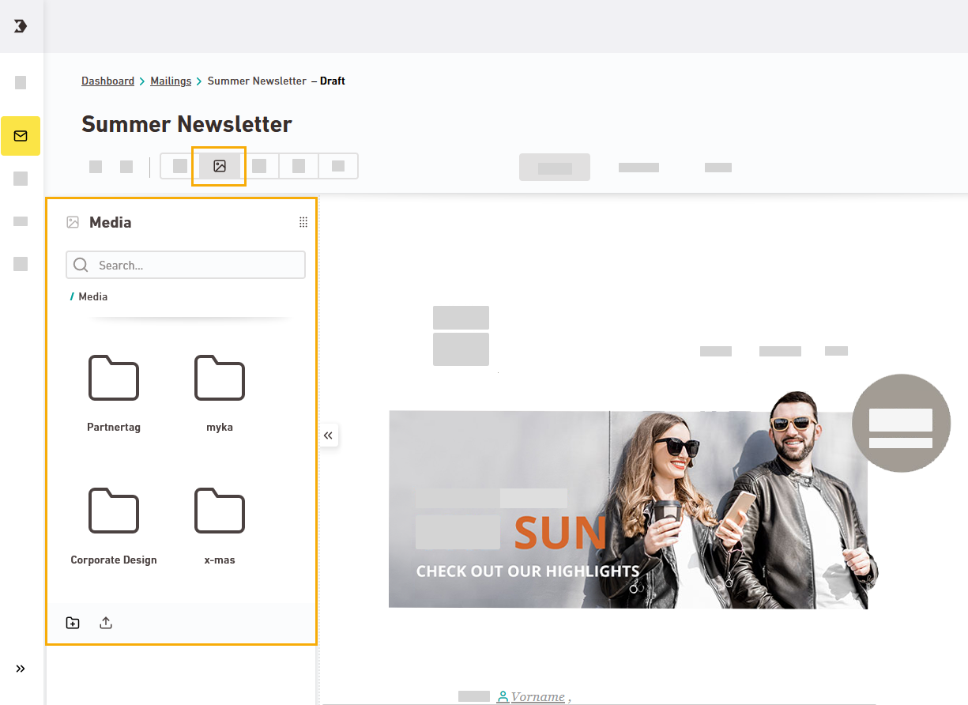Collapse the Media panel with double chevron
This screenshot has width=968, height=705.
pos(329,435)
